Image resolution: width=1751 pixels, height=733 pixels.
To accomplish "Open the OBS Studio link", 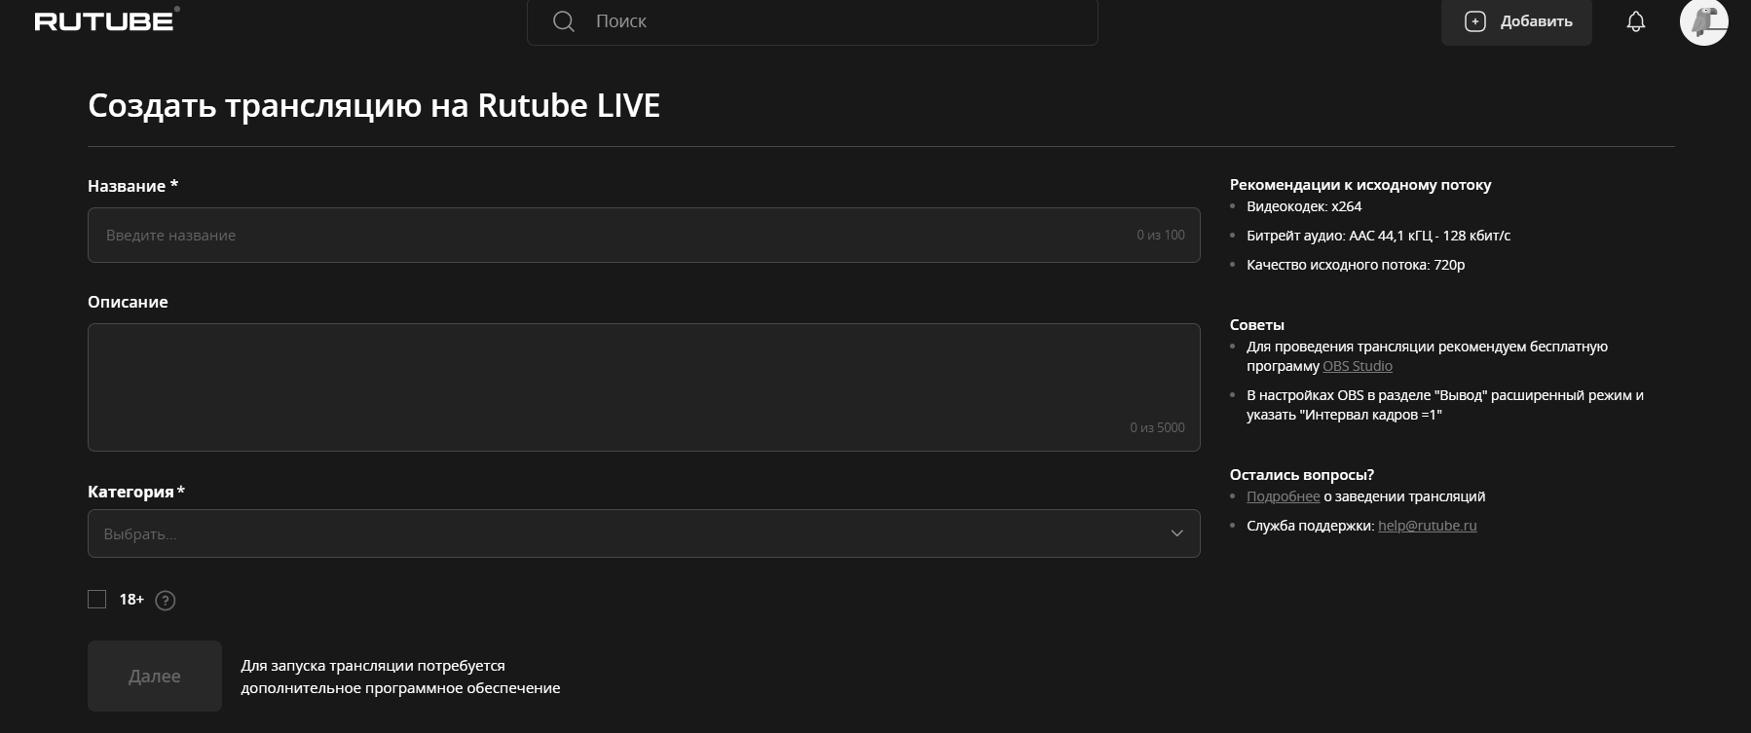I will click(x=1357, y=366).
